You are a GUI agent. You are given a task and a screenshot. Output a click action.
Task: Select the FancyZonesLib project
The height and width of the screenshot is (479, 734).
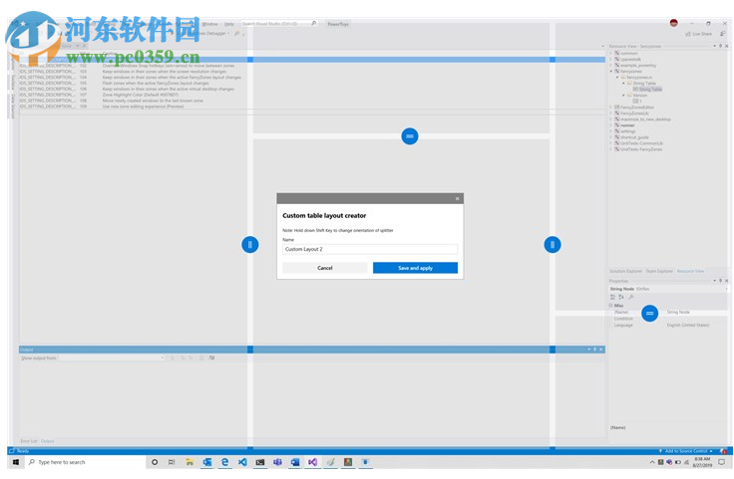(632, 114)
